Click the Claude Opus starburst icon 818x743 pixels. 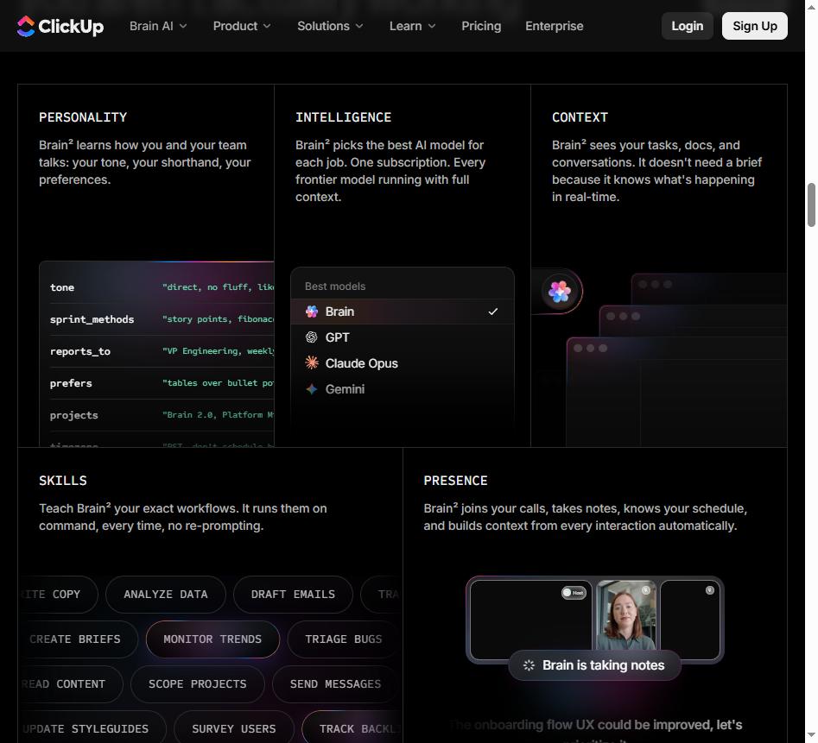tap(312, 363)
